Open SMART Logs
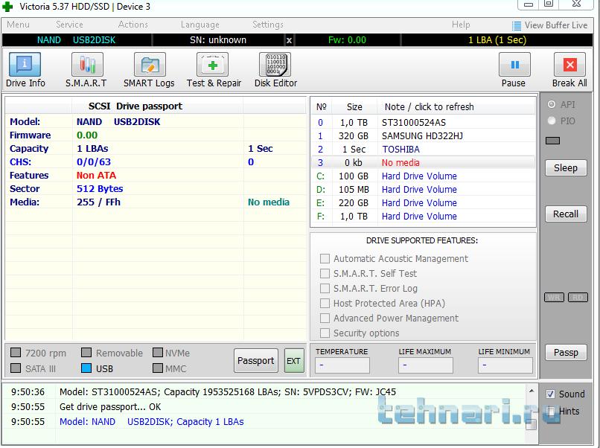 click(149, 70)
